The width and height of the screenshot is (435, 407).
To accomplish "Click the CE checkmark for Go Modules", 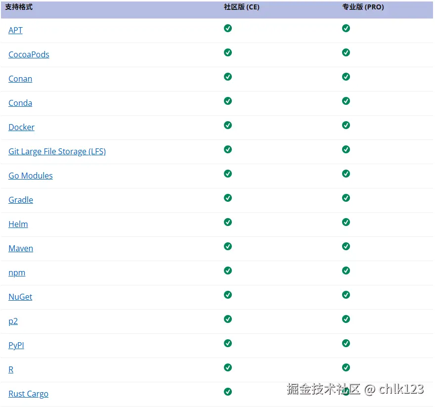I will (228, 174).
